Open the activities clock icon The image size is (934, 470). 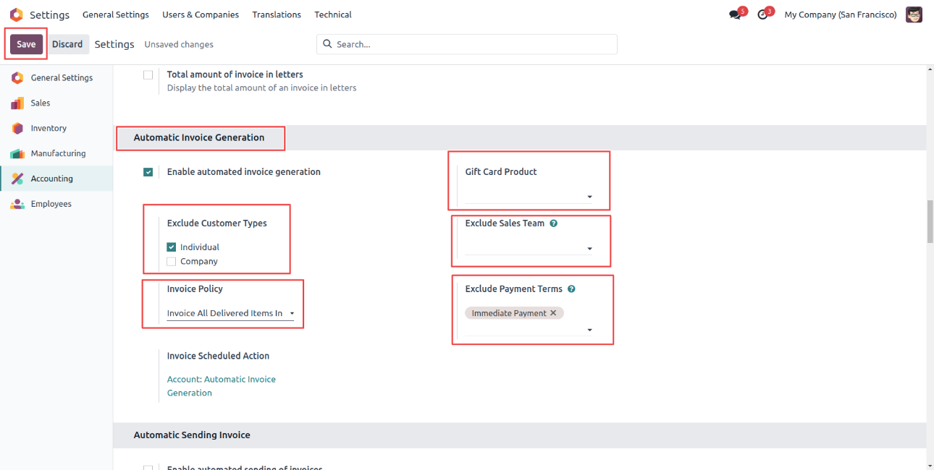point(762,15)
